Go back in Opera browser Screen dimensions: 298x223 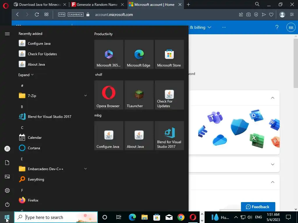click(x=17, y=15)
